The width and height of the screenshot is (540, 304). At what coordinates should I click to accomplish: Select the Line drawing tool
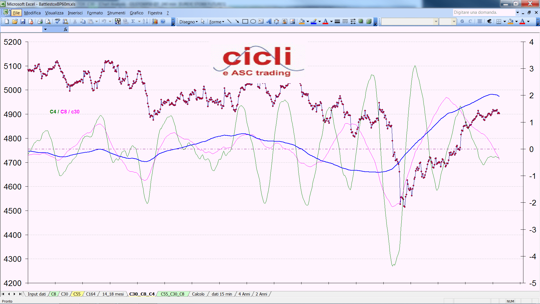229,22
